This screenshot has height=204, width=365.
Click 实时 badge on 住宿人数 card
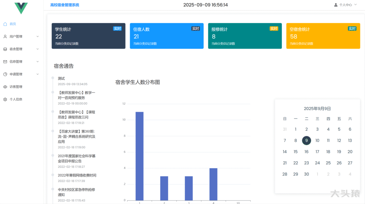click(196, 28)
